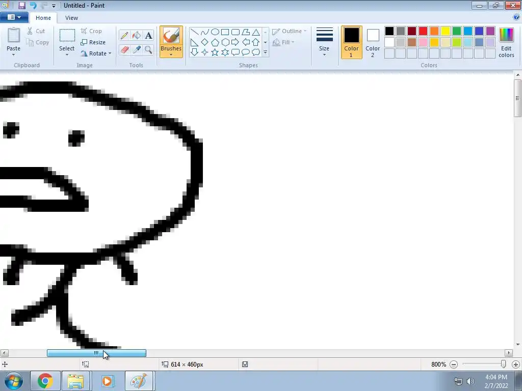
Task: Activate Color 1 selector
Action: (352, 42)
